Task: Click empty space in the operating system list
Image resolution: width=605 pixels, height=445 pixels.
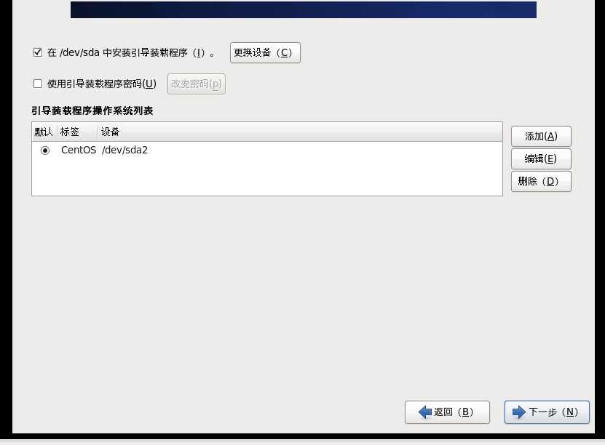Action: click(x=267, y=177)
